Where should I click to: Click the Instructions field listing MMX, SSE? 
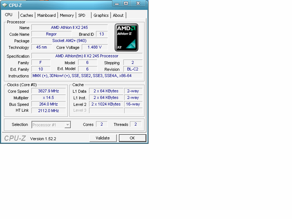[87, 76]
